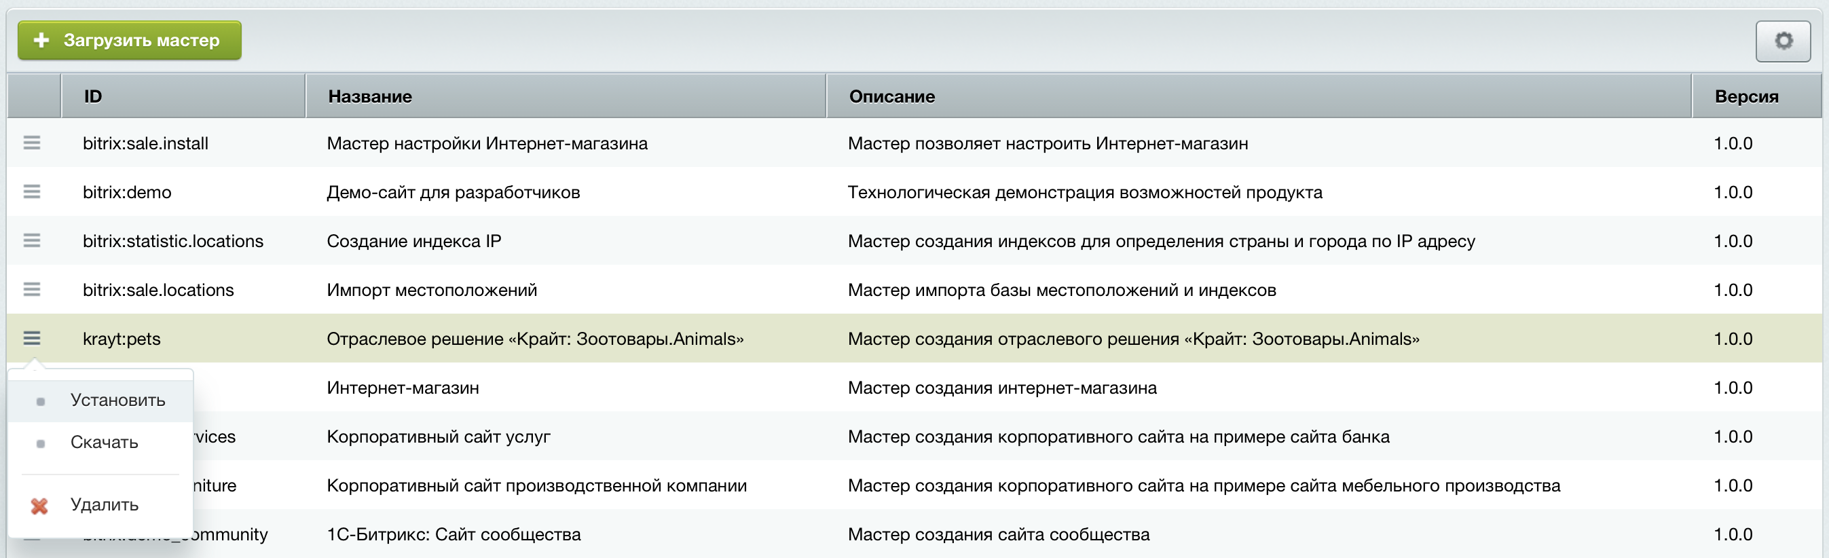Image resolution: width=1829 pixels, height=558 pixels.
Task: Click the description mentioning мебельного производства
Action: (1204, 486)
